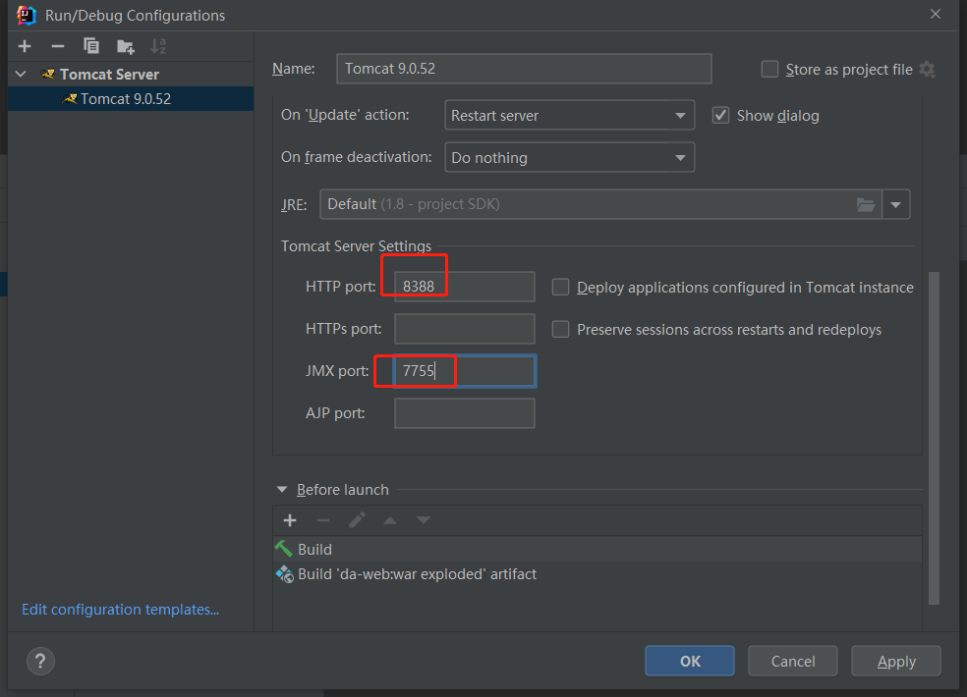Viewport: 967px width, 697px height.
Task: Click the settings panel vertical scrollbar
Action: coord(934,438)
